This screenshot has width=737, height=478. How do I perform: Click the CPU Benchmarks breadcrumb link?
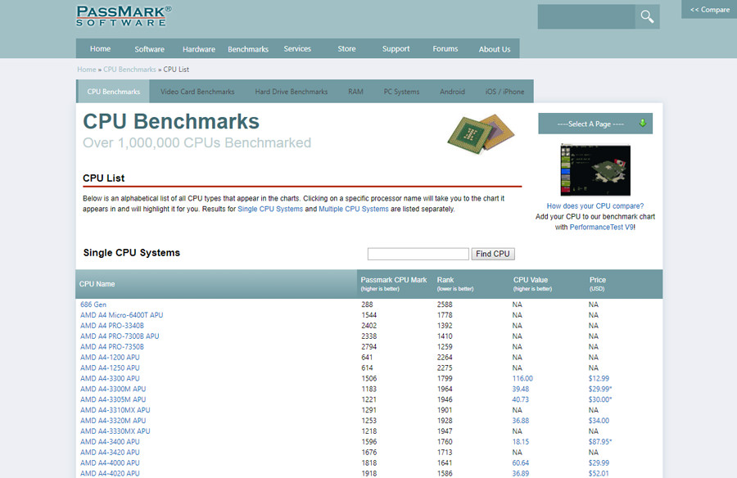click(129, 70)
